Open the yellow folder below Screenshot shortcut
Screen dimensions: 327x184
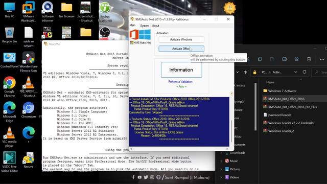point(85,33)
